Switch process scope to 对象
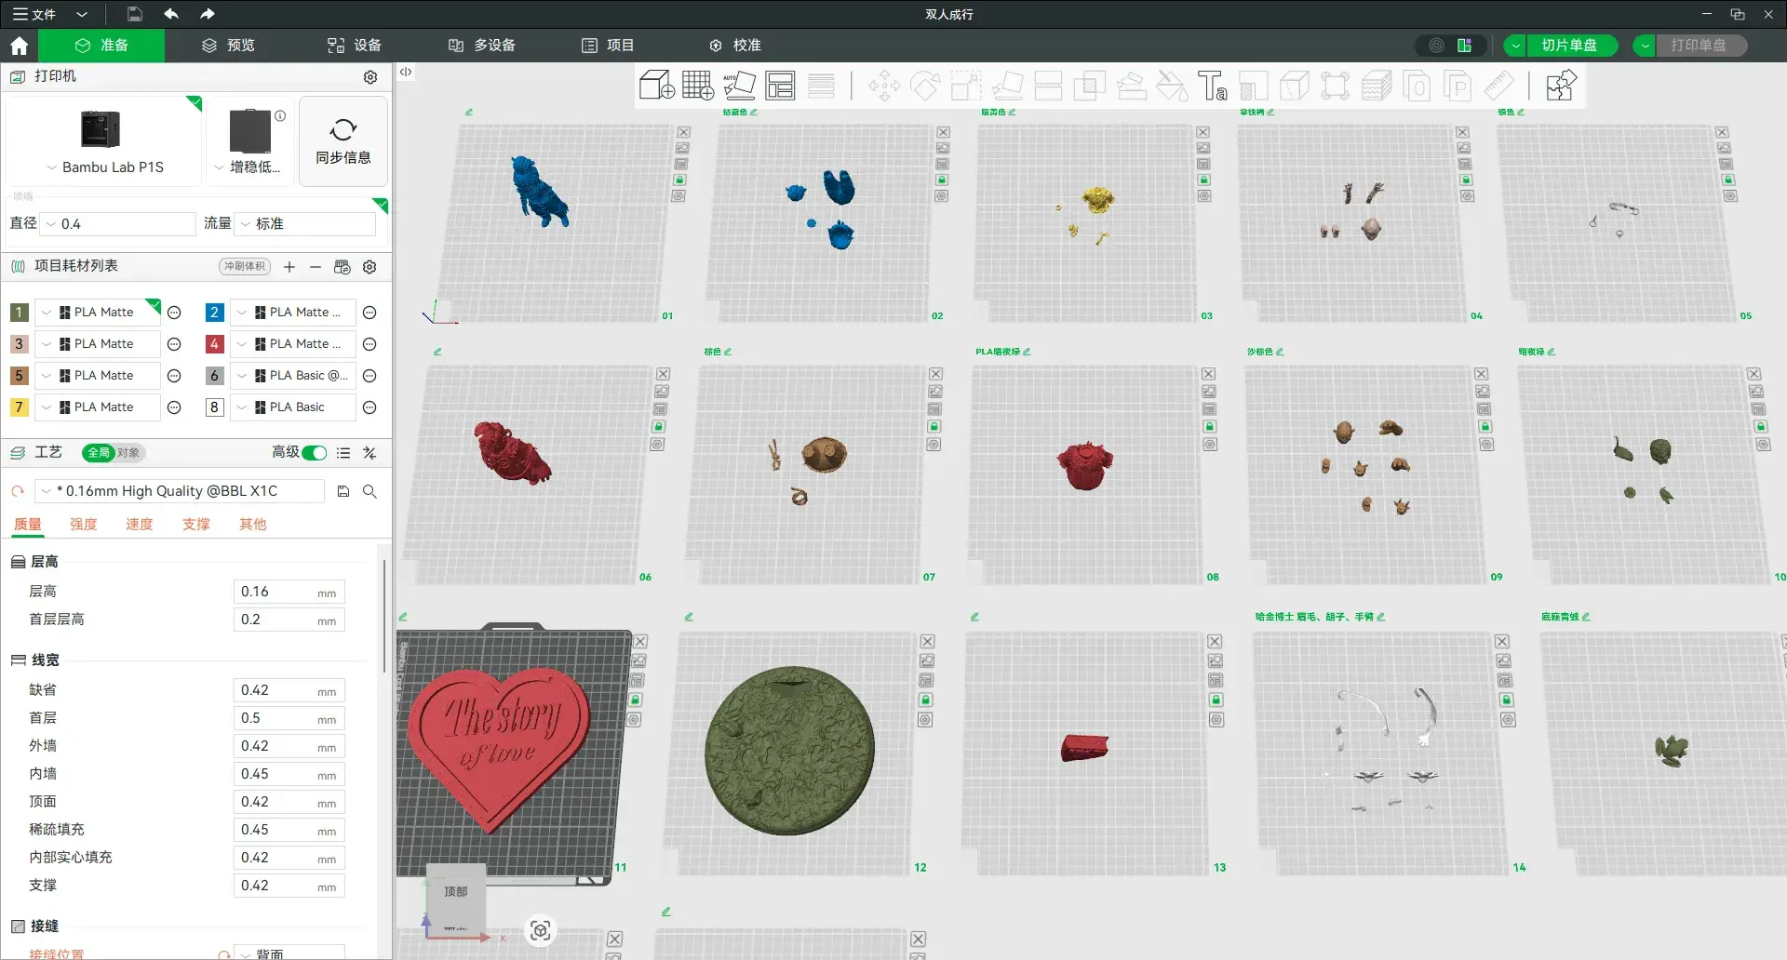This screenshot has height=960, width=1787. pos(128,453)
